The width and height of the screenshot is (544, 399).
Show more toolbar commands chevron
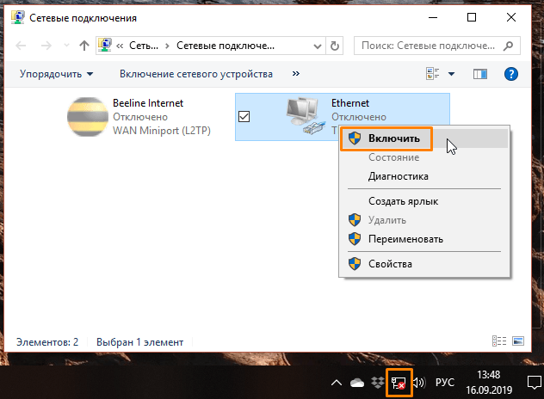click(295, 73)
